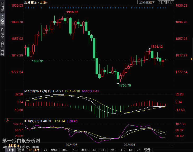193x152 pixels.
Task: Click the range measurement icon beside crosshair
Action: coord(164,2)
